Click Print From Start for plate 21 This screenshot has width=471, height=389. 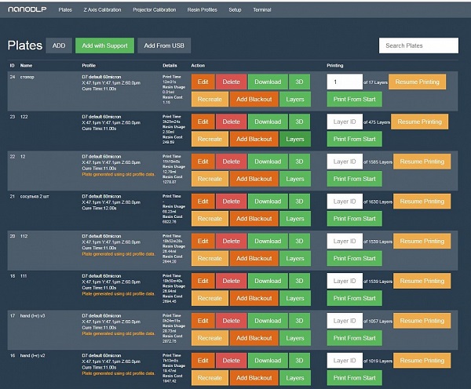355,219
